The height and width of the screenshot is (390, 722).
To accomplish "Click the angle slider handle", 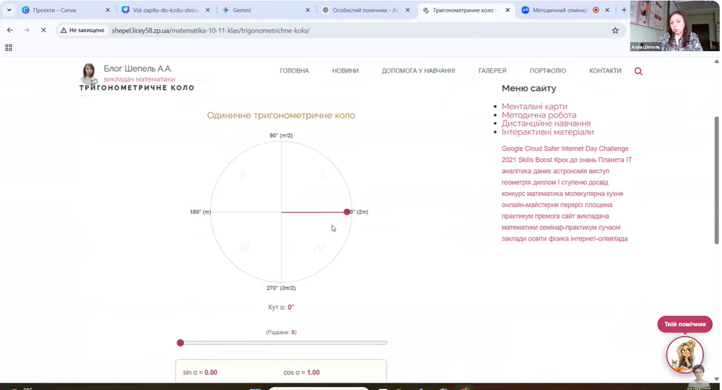I will (180, 343).
